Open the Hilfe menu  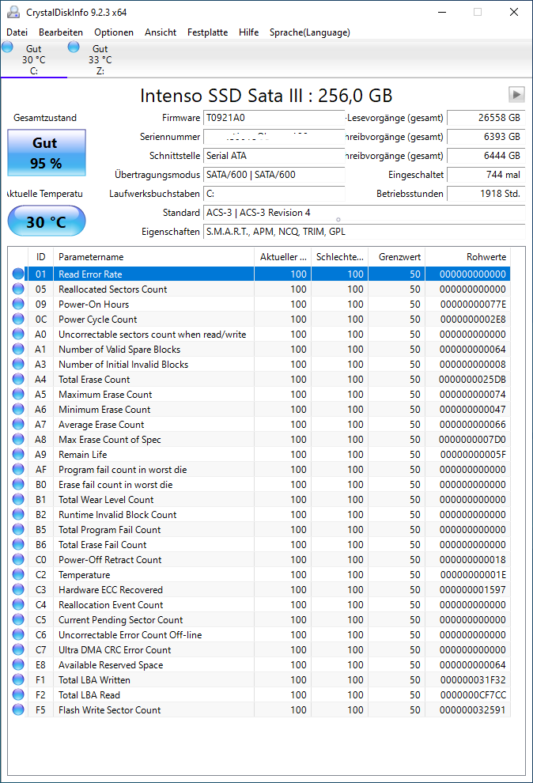248,32
